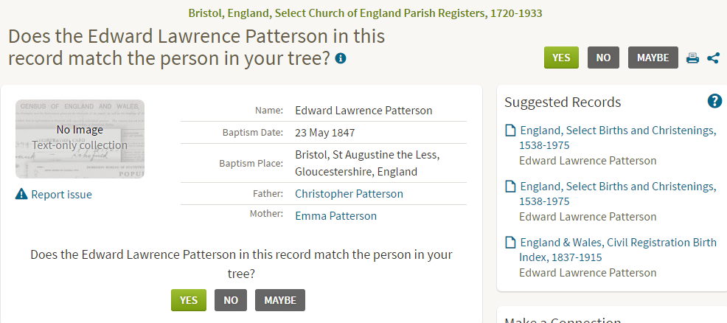The height and width of the screenshot is (323, 727).
Task: Click the No Image text-only collection thumbnail
Action: [80, 139]
